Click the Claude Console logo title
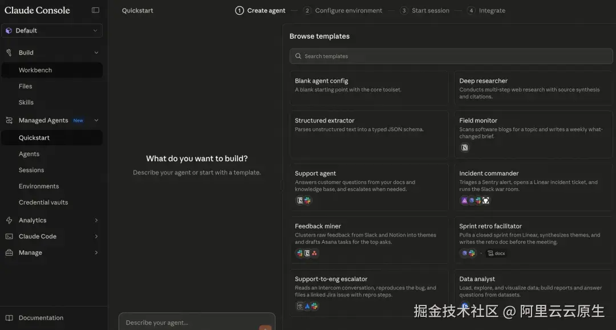Image resolution: width=616 pixels, height=330 pixels. [x=37, y=10]
